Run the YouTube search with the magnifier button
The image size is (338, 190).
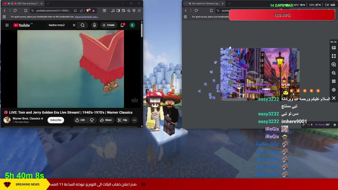[83, 25]
